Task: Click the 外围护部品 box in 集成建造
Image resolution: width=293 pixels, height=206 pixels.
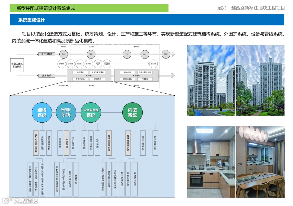Action: tap(128, 79)
